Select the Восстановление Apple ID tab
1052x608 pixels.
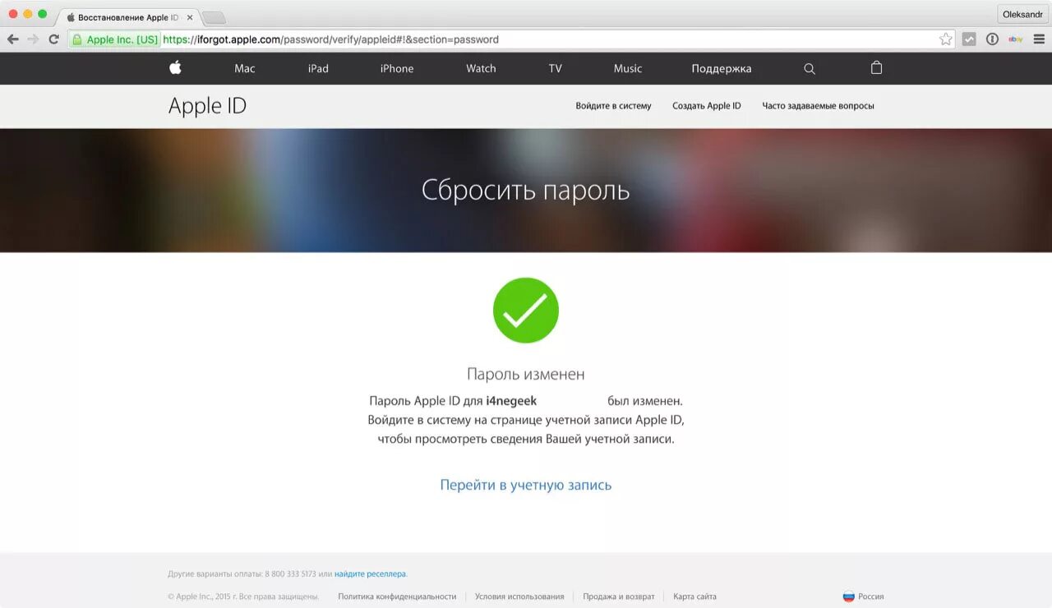pos(127,17)
